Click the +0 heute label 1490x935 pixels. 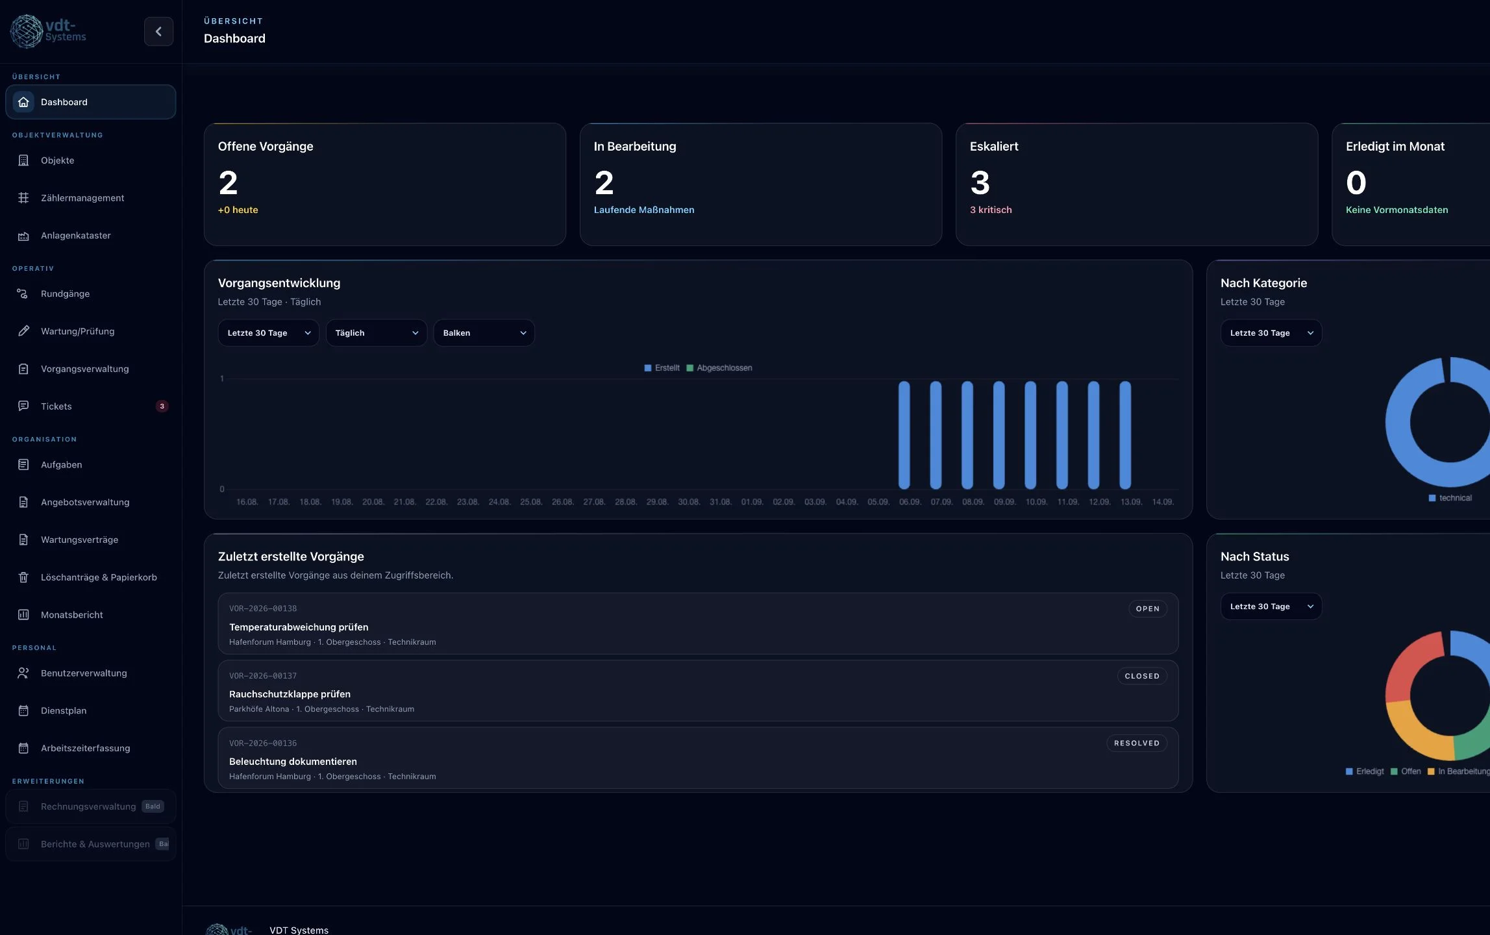point(238,210)
